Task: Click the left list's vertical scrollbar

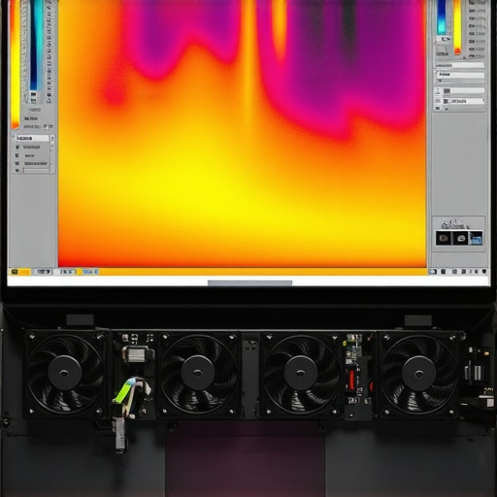Action: [x=52, y=154]
